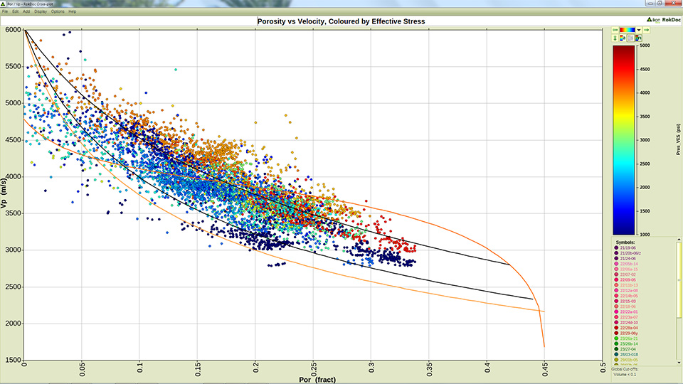Click the symbols list scrollbar thumb
Screen dimensions: 683x384
tap(679, 280)
